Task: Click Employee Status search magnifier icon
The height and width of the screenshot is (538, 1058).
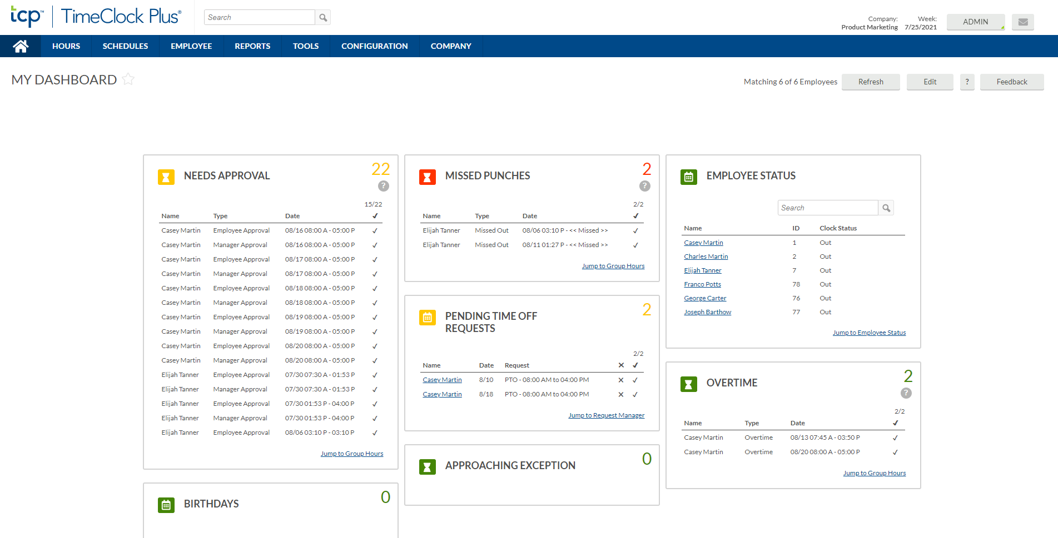Action: 886,208
